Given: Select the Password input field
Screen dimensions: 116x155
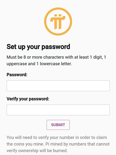Looking at the screenshot, I should tap(58, 86).
